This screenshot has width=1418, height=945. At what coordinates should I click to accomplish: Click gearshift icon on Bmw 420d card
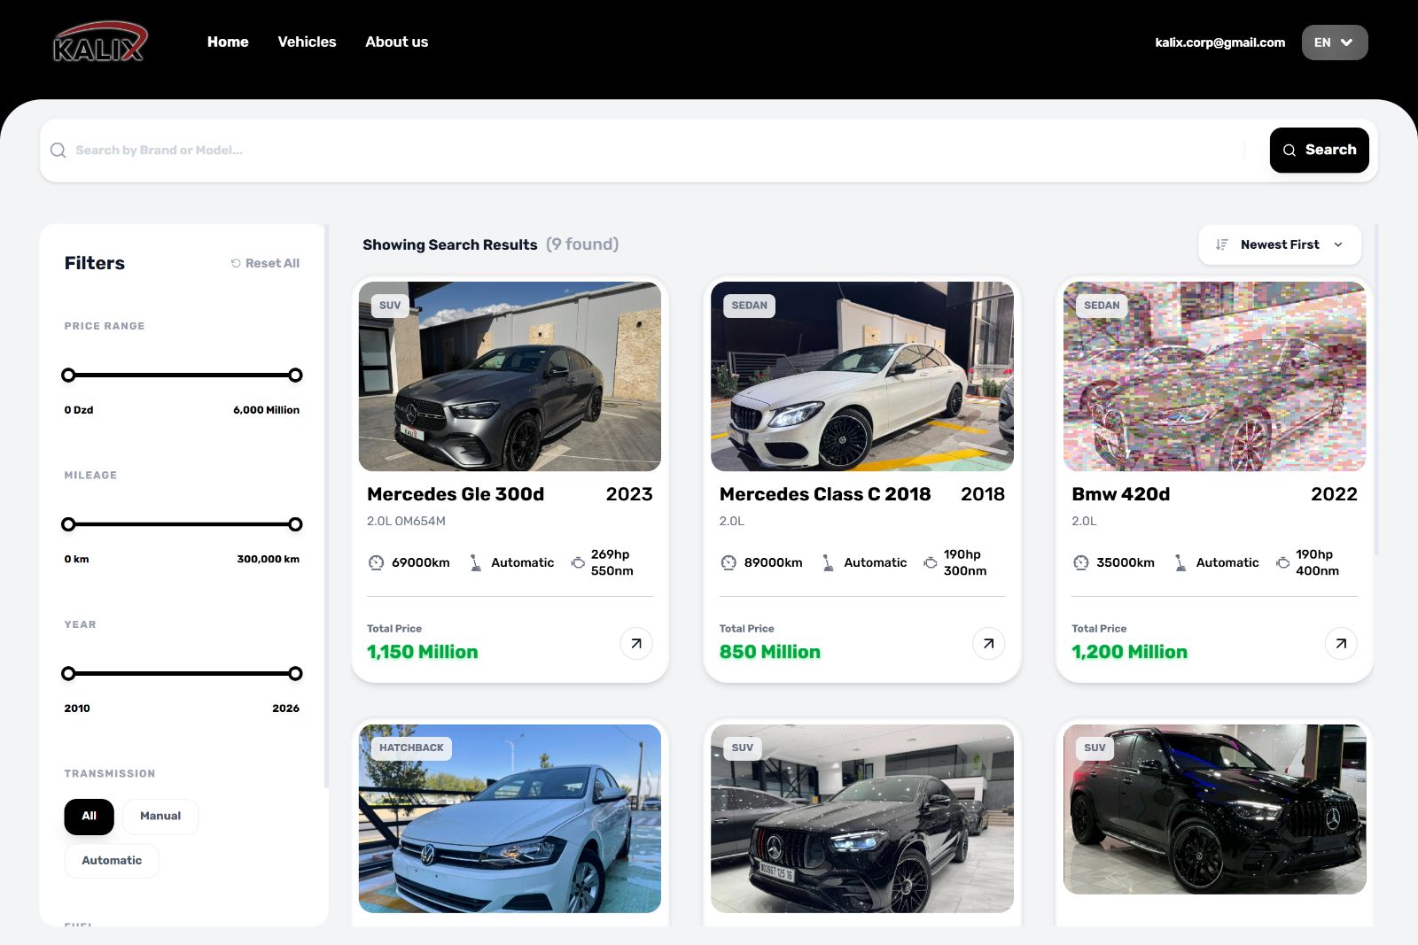[1180, 562]
